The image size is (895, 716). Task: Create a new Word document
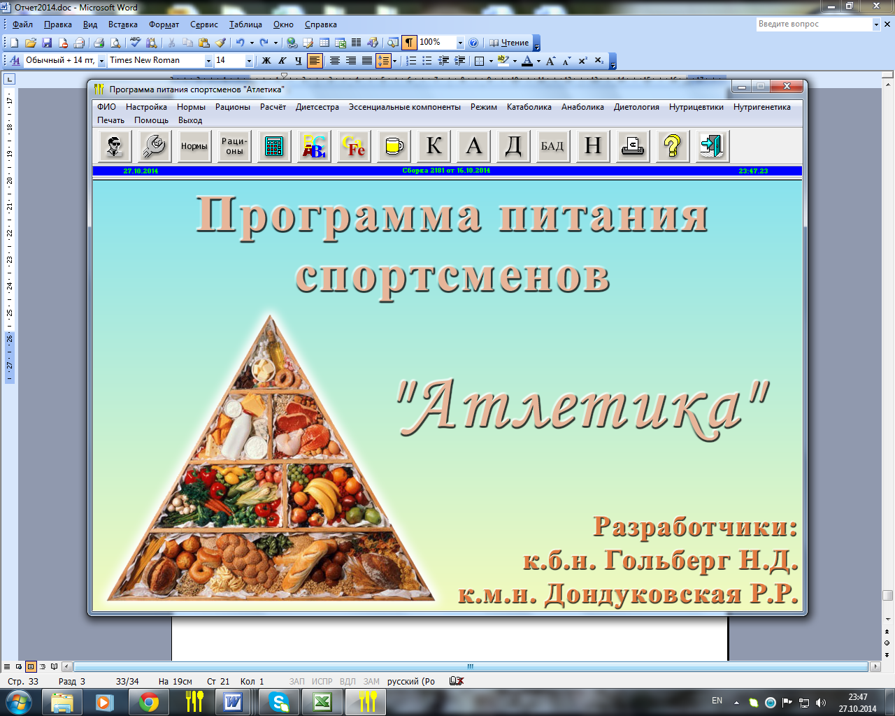coord(14,43)
